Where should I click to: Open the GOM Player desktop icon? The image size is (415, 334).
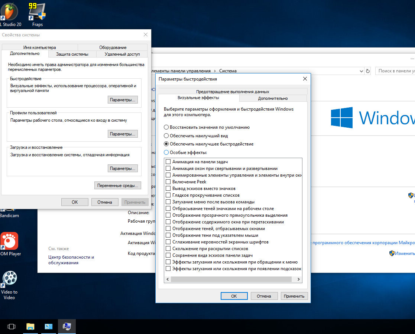(x=10, y=244)
